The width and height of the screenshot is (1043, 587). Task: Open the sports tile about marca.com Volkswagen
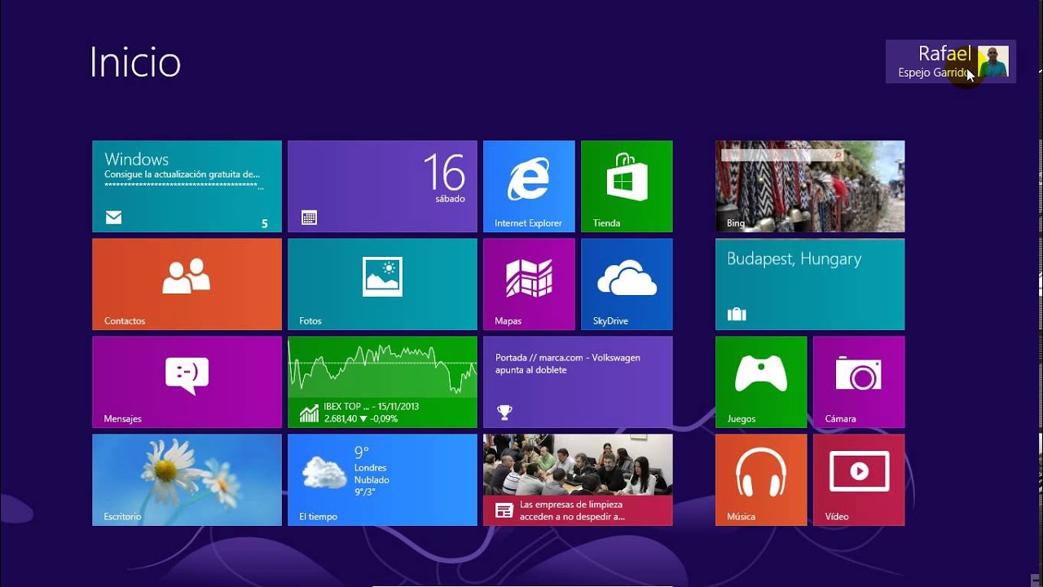(x=578, y=382)
